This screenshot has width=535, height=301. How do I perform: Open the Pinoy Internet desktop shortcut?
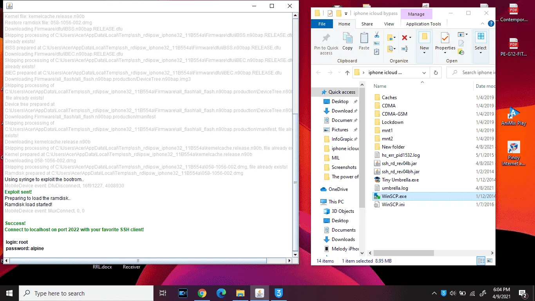click(x=513, y=154)
